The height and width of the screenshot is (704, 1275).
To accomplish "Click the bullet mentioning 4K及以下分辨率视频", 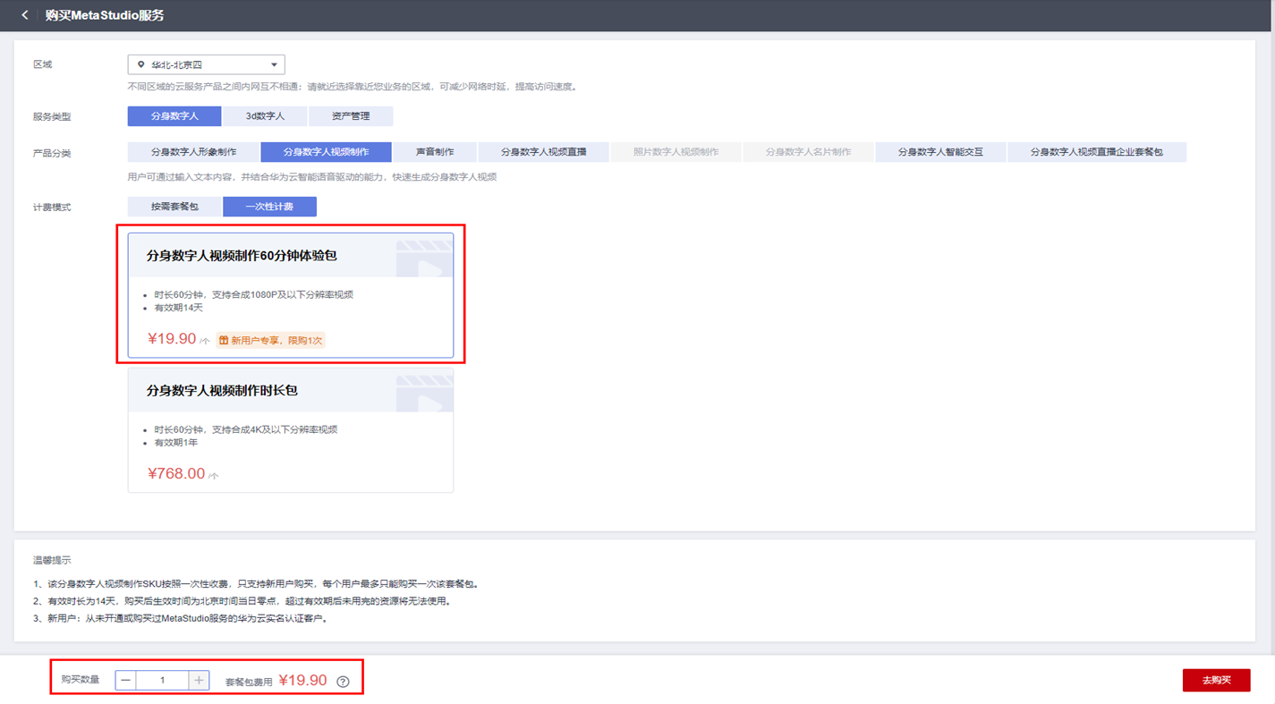I will click(245, 429).
